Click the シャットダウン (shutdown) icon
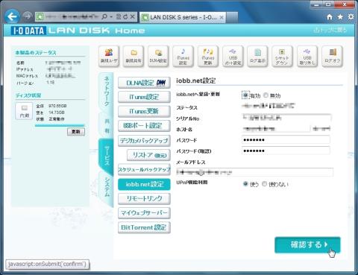Screen dimensions: 358x275 click(282, 57)
